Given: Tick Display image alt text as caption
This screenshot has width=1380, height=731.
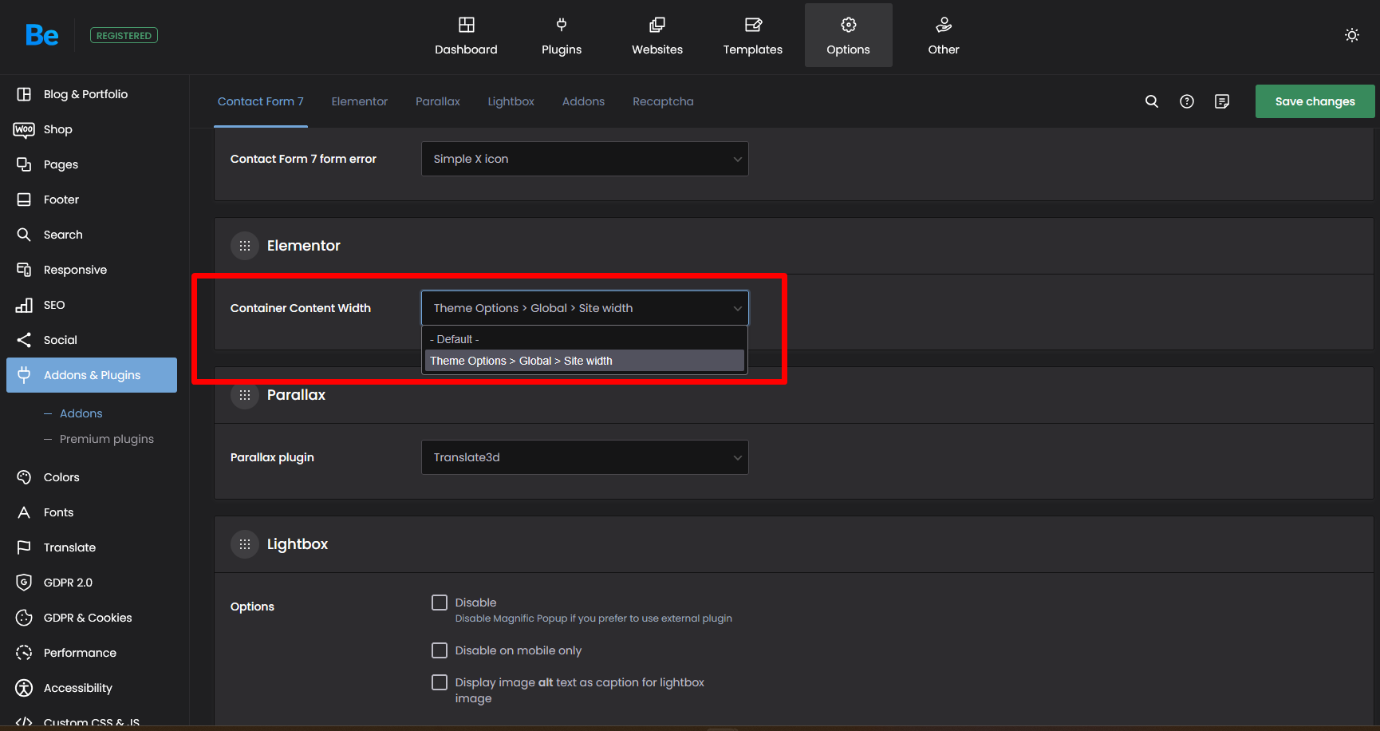Looking at the screenshot, I should [440, 682].
